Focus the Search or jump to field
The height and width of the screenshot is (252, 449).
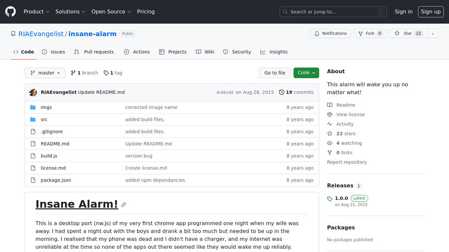[333, 12]
